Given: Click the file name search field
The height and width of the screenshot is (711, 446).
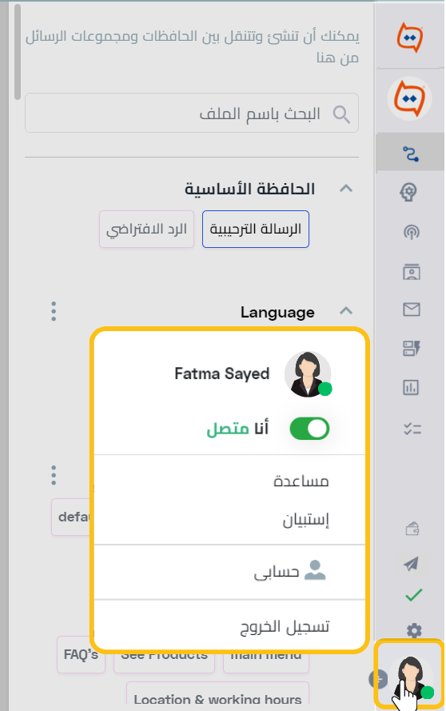Looking at the screenshot, I should [192, 114].
